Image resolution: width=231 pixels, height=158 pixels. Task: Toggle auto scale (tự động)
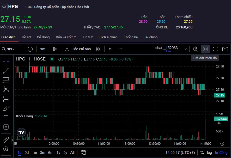click(221, 153)
